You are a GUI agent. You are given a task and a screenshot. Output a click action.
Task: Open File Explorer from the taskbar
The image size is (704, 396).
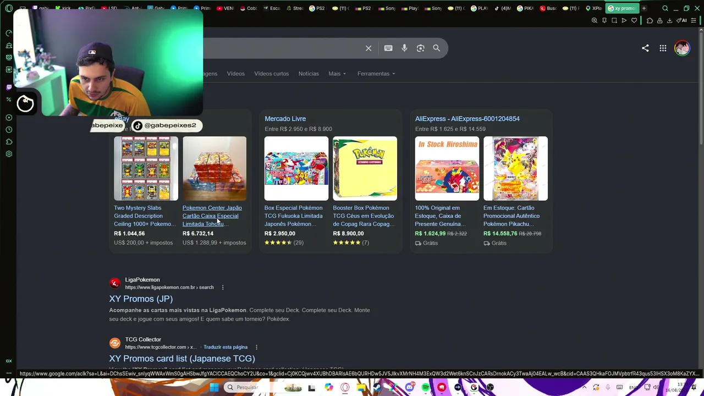[361, 387]
